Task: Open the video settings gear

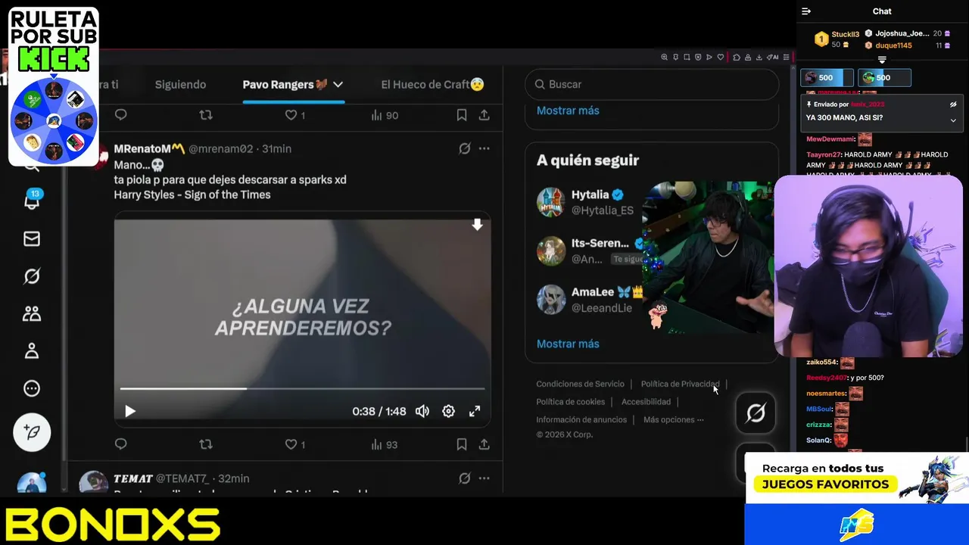Action: click(x=448, y=411)
